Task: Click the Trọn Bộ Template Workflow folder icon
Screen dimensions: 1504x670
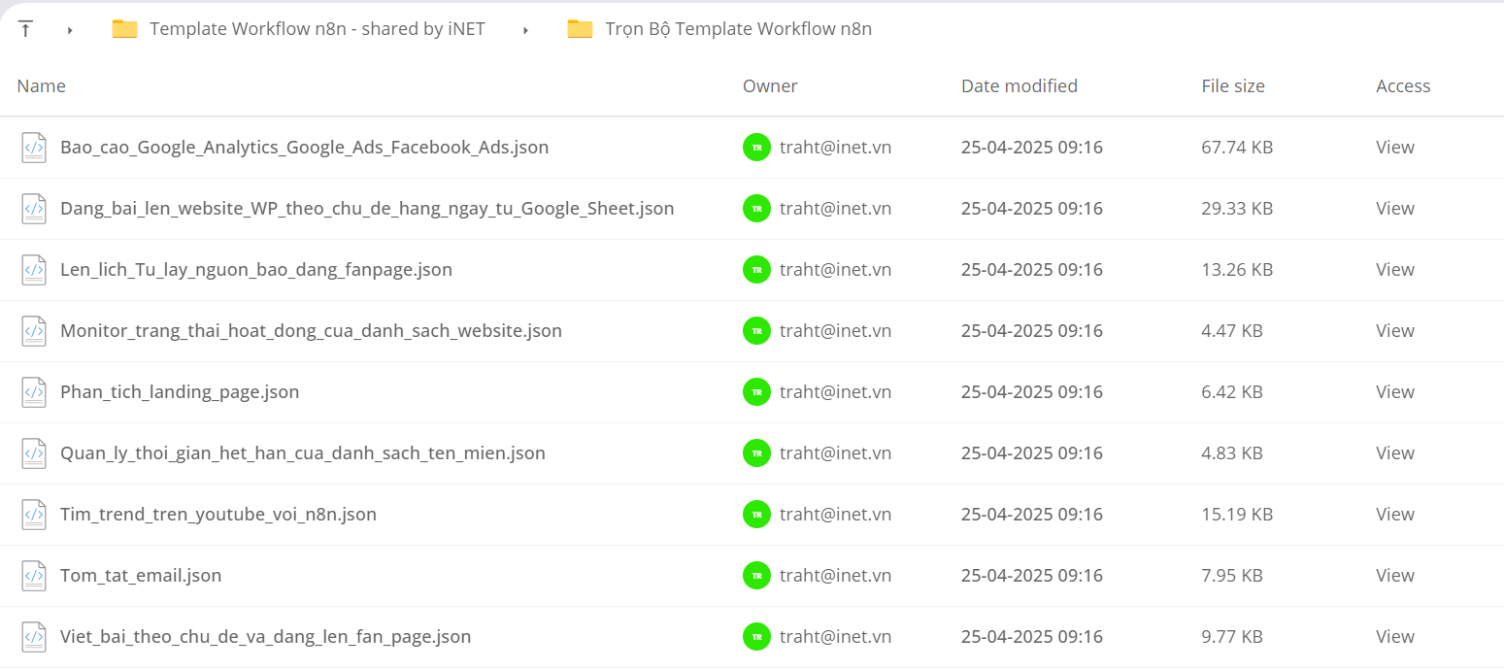Action: point(580,29)
